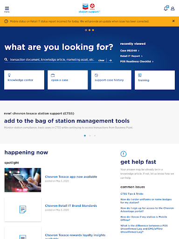The width and height of the screenshot is (179, 239).
Task: Open POS Unconfirmed Log difference link
Action: [144, 229]
